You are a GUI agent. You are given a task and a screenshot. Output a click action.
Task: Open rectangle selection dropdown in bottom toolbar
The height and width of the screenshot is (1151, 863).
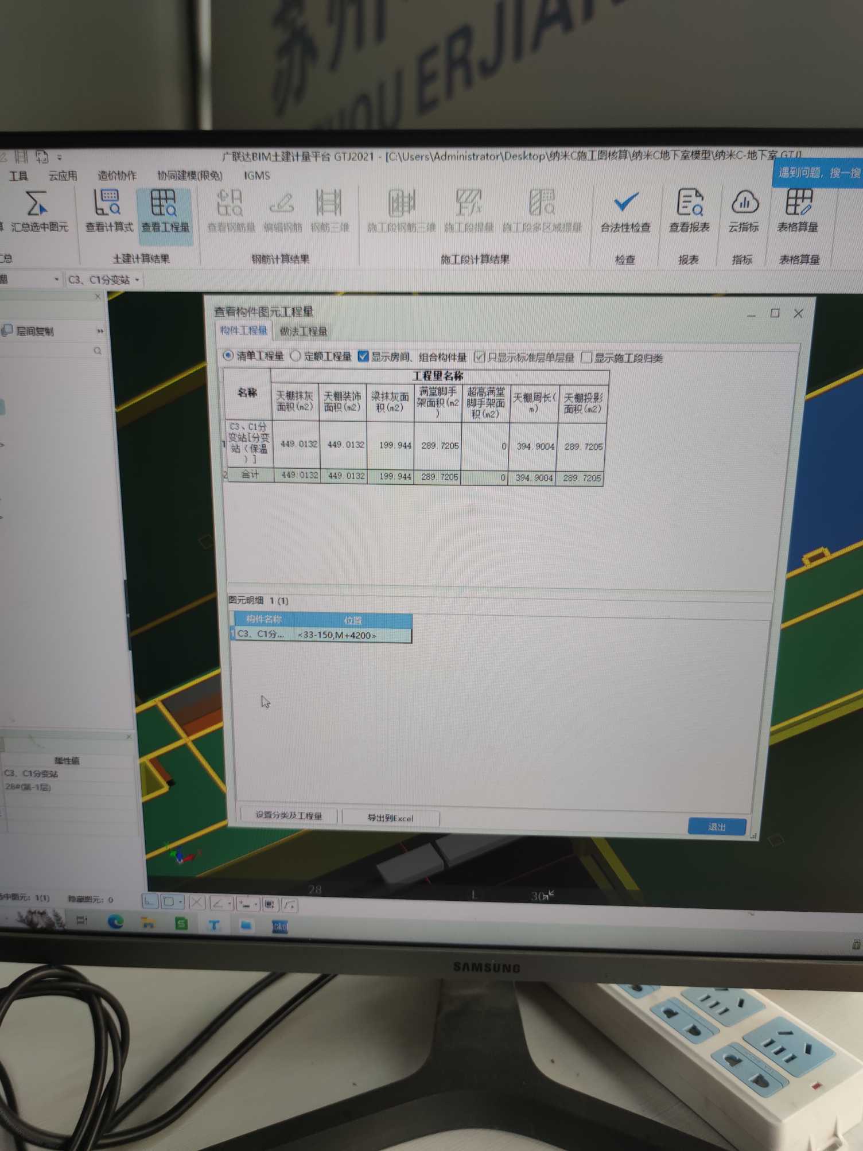(181, 902)
